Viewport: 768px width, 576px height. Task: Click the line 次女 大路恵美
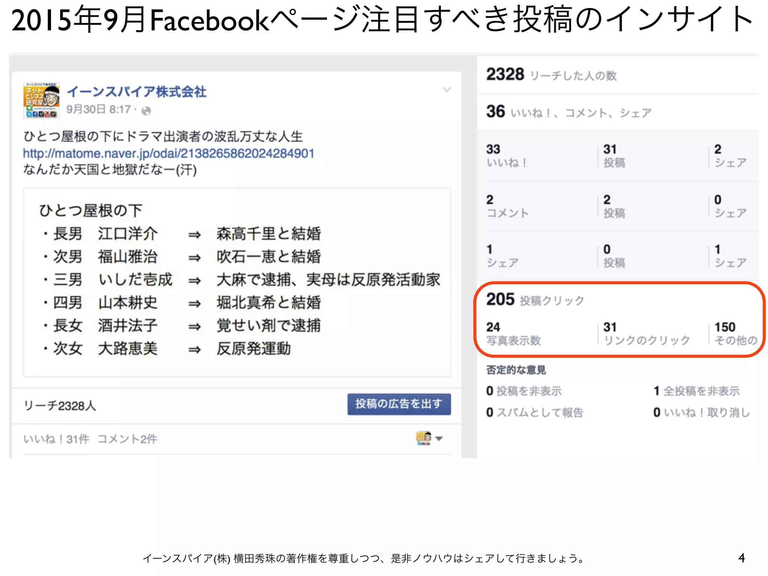(167, 349)
